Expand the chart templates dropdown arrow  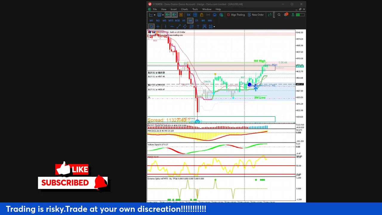[163, 15]
